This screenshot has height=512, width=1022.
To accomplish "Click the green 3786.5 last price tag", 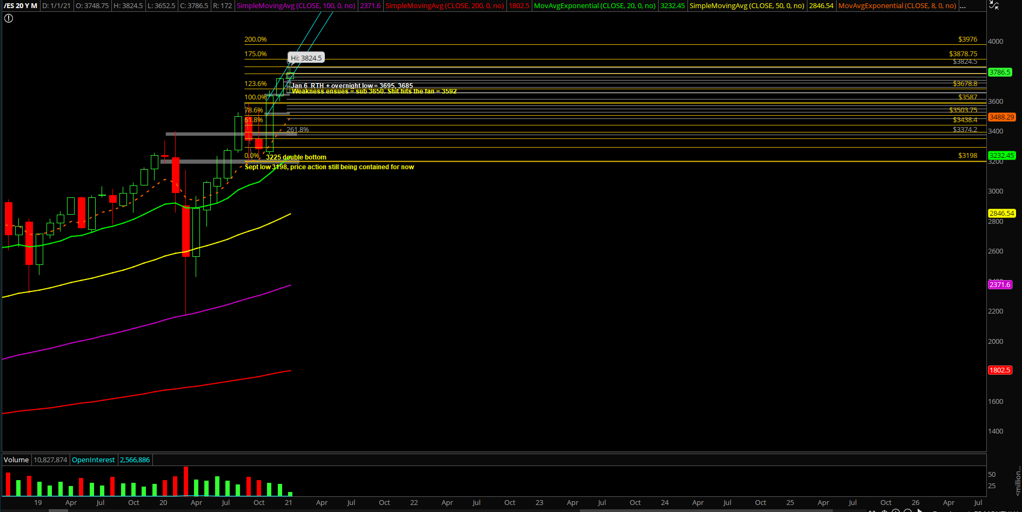I will [x=999, y=72].
